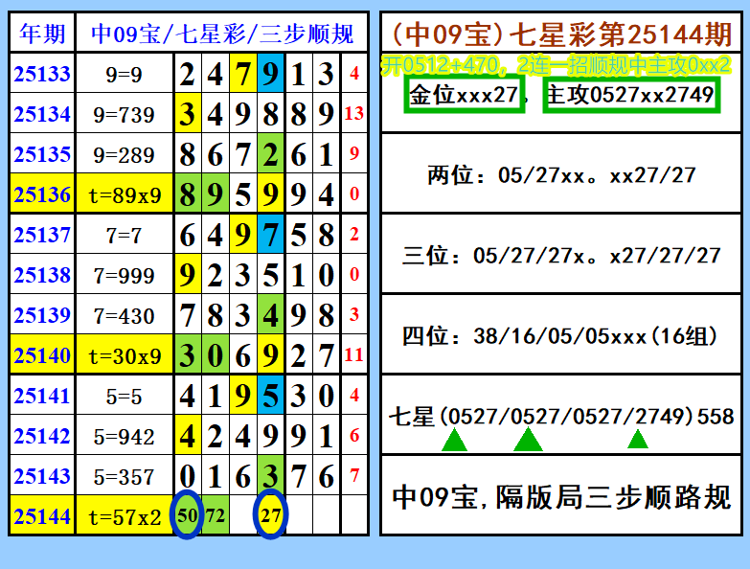This screenshot has width=750, height=569.
Task: Click the yellow cell t=30x9
Action: (x=125, y=355)
